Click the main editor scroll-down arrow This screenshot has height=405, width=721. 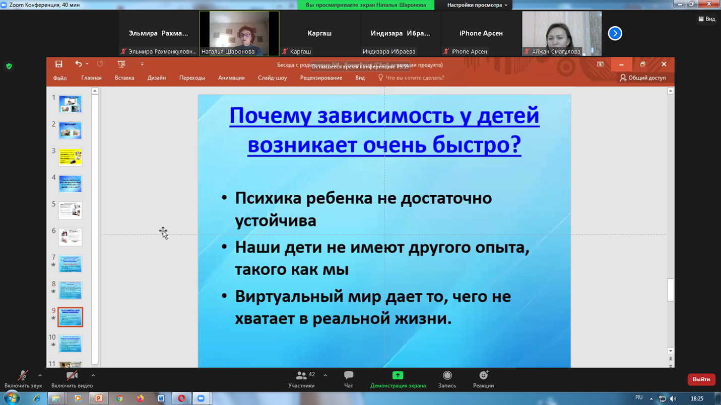click(x=670, y=351)
